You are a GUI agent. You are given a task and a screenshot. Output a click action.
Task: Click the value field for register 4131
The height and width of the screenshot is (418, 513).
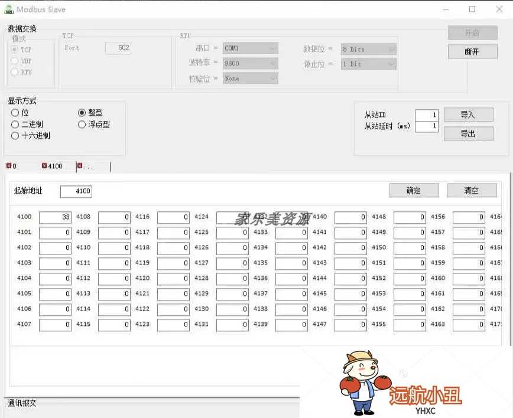pyautogui.click(x=232, y=325)
